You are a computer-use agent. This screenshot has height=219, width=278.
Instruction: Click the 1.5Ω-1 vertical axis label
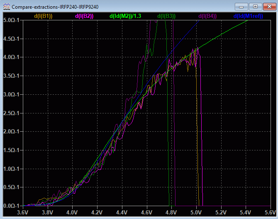11,150
